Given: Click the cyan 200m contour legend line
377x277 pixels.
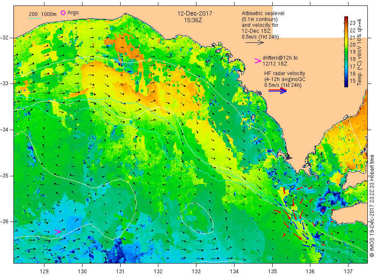Looking at the screenshot, I should click(x=35, y=18).
